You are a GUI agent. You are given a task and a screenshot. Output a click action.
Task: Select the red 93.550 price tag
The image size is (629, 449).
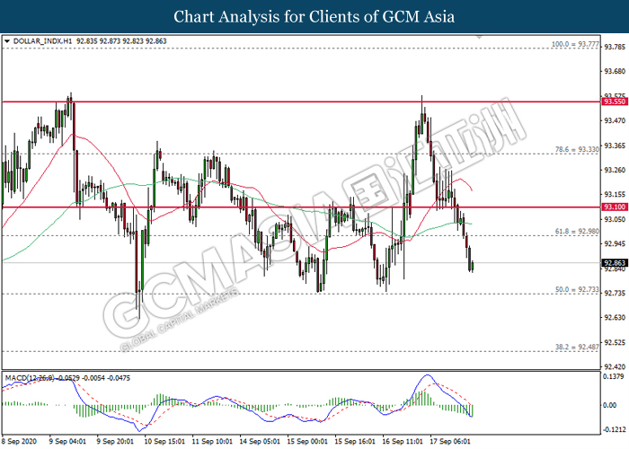(x=615, y=101)
